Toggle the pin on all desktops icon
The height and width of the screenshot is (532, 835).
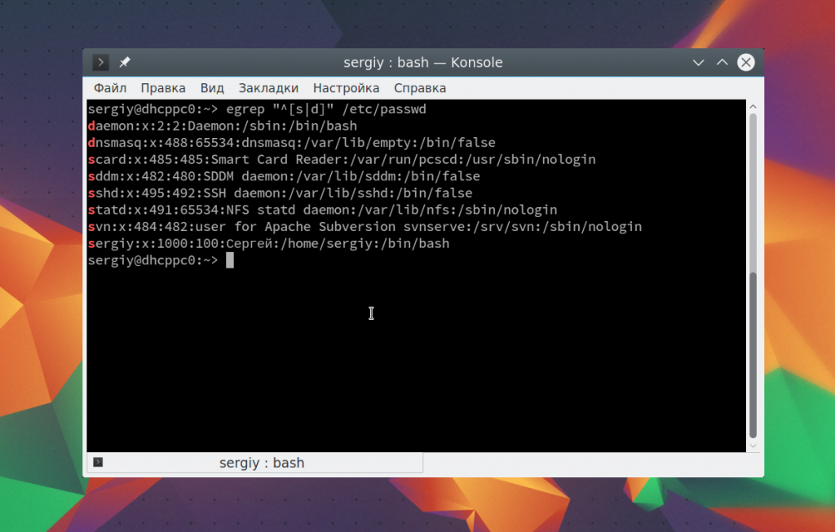[x=125, y=62]
